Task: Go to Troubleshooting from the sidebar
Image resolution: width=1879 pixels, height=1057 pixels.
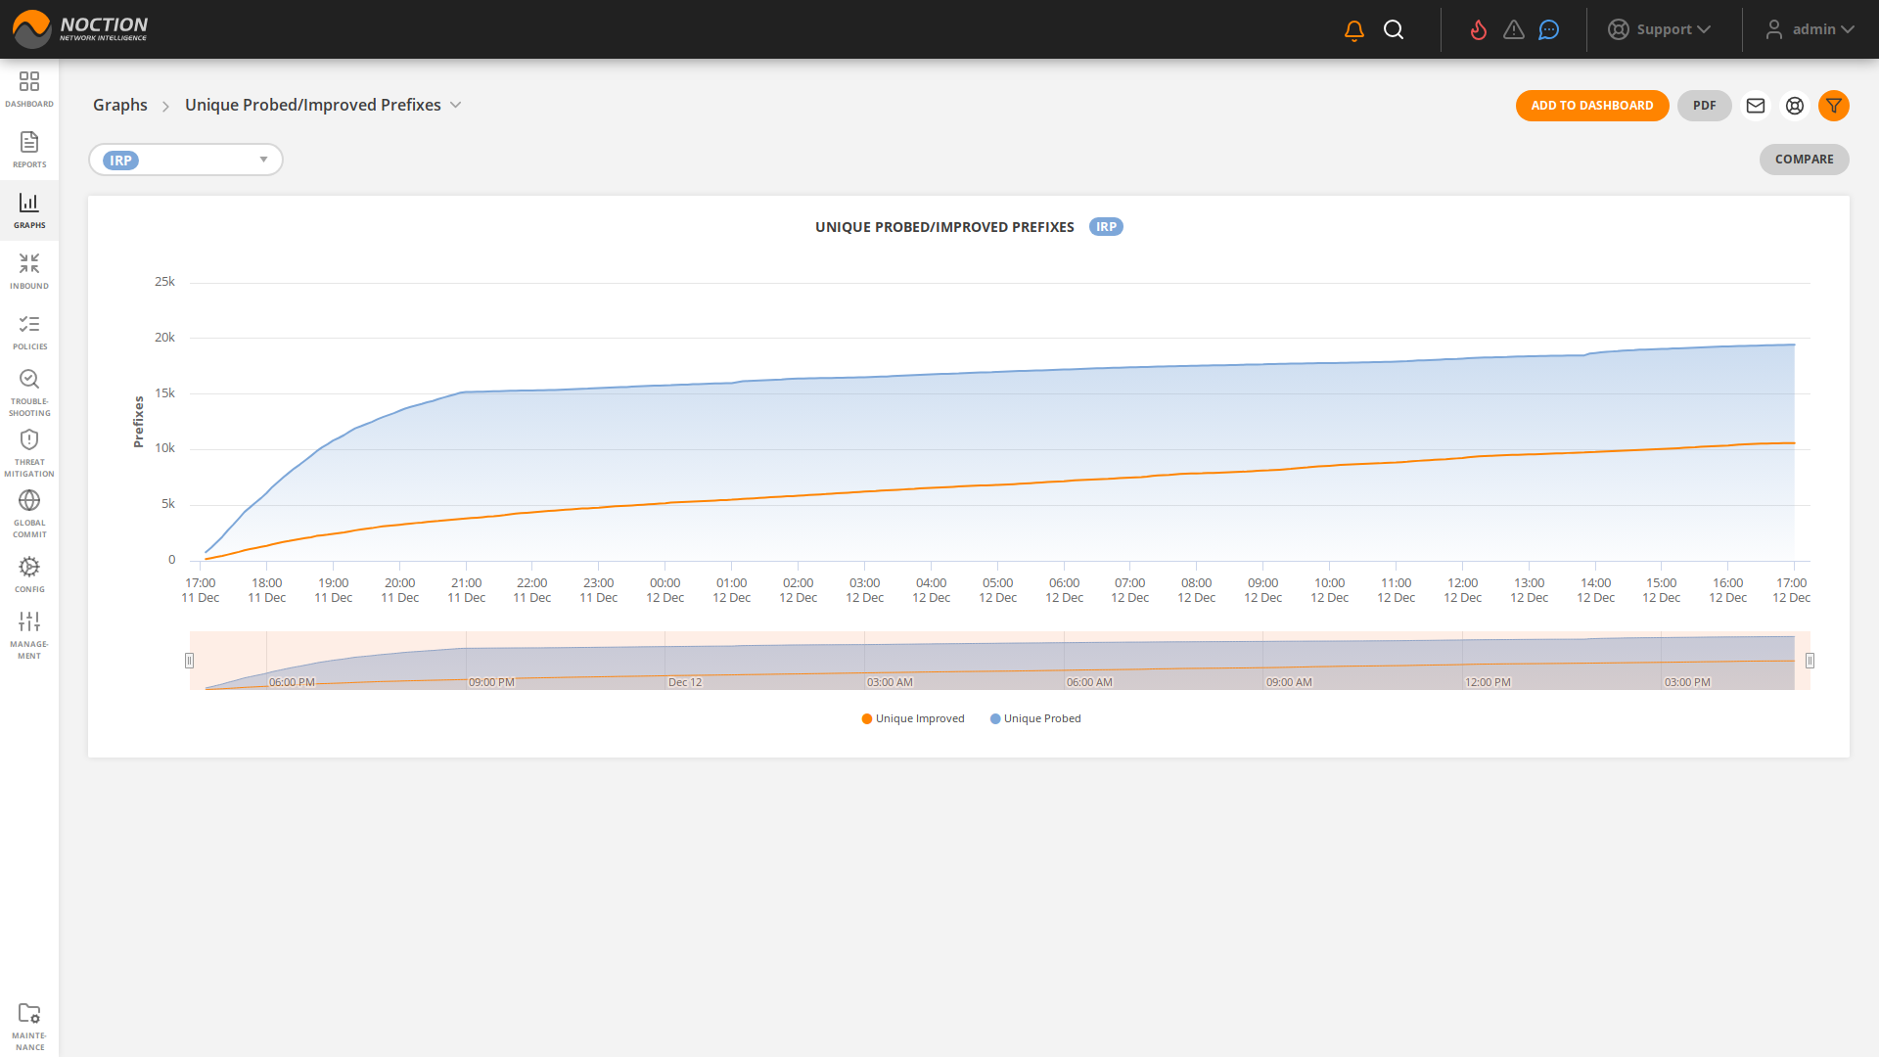Action: [x=29, y=391]
